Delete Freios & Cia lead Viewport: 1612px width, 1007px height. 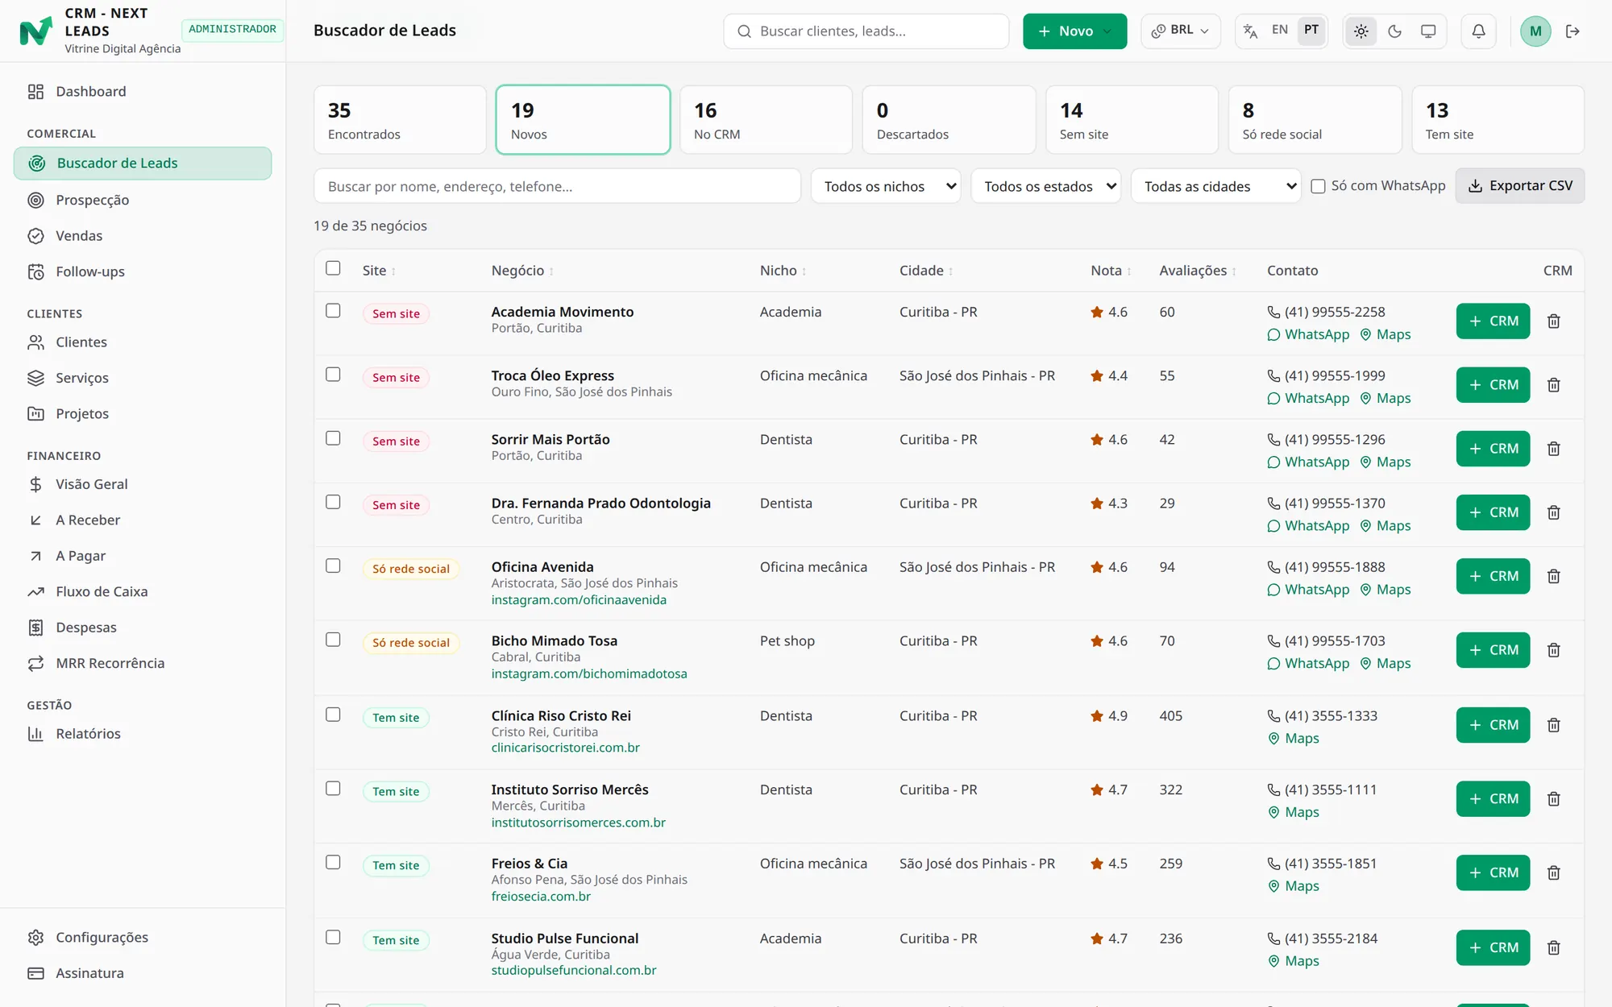point(1554,872)
